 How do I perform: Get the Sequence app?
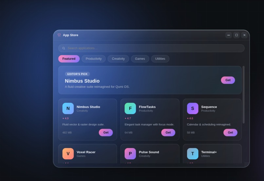230,132
